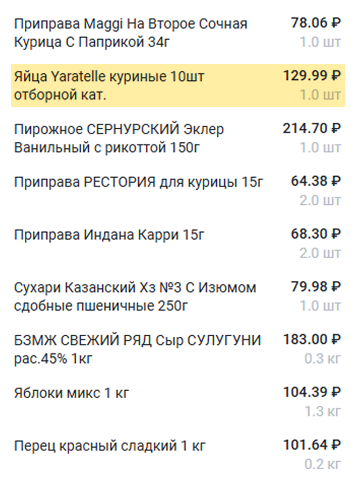The image size is (355, 492).
Task: Select the 214.70 ₽ eclair price
Action: (312, 128)
